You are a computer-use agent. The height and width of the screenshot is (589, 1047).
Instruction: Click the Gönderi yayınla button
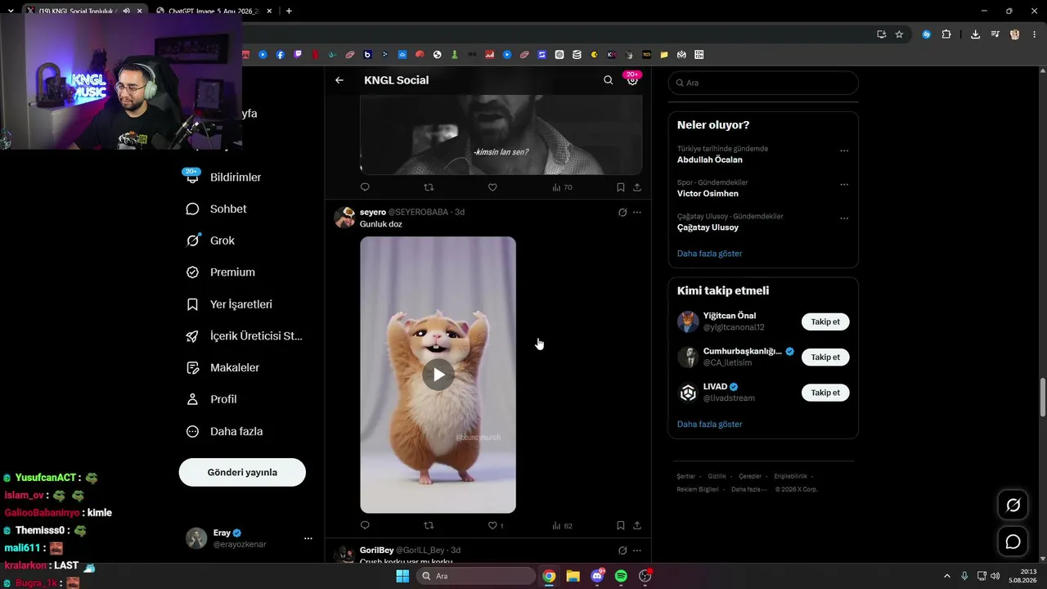242,472
